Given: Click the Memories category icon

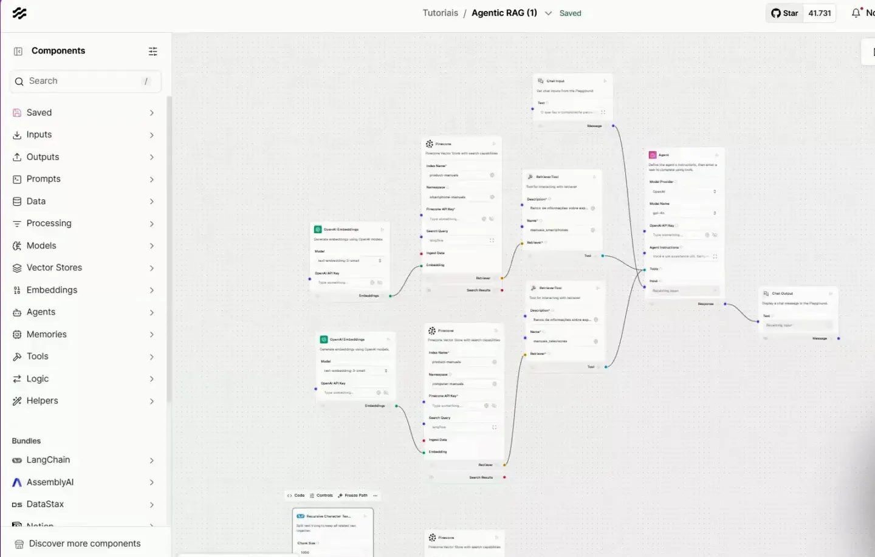Looking at the screenshot, I should tap(17, 335).
